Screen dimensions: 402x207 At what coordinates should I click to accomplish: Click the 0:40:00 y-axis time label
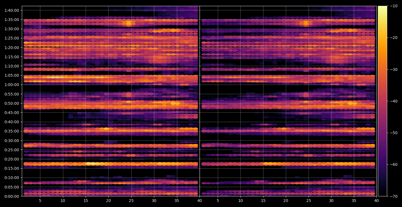[x=12, y=122]
